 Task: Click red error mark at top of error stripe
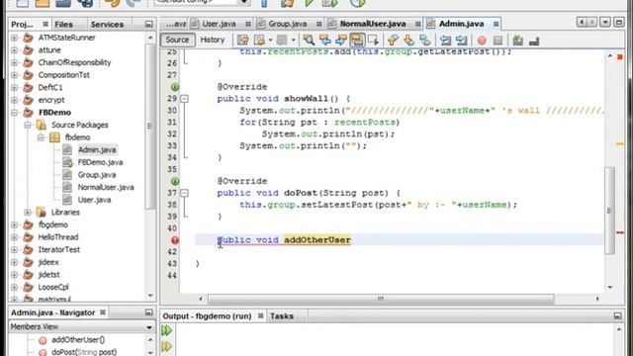[620, 57]
